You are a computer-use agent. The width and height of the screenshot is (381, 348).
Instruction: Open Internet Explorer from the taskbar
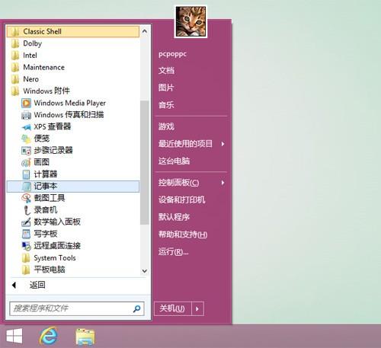click(x=48, y=337)
